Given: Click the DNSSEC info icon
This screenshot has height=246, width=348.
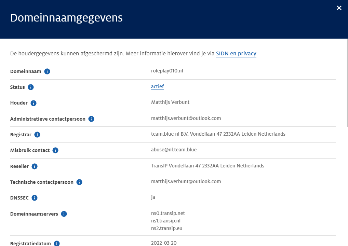Looking at the screenshot, I should point(35,198).
